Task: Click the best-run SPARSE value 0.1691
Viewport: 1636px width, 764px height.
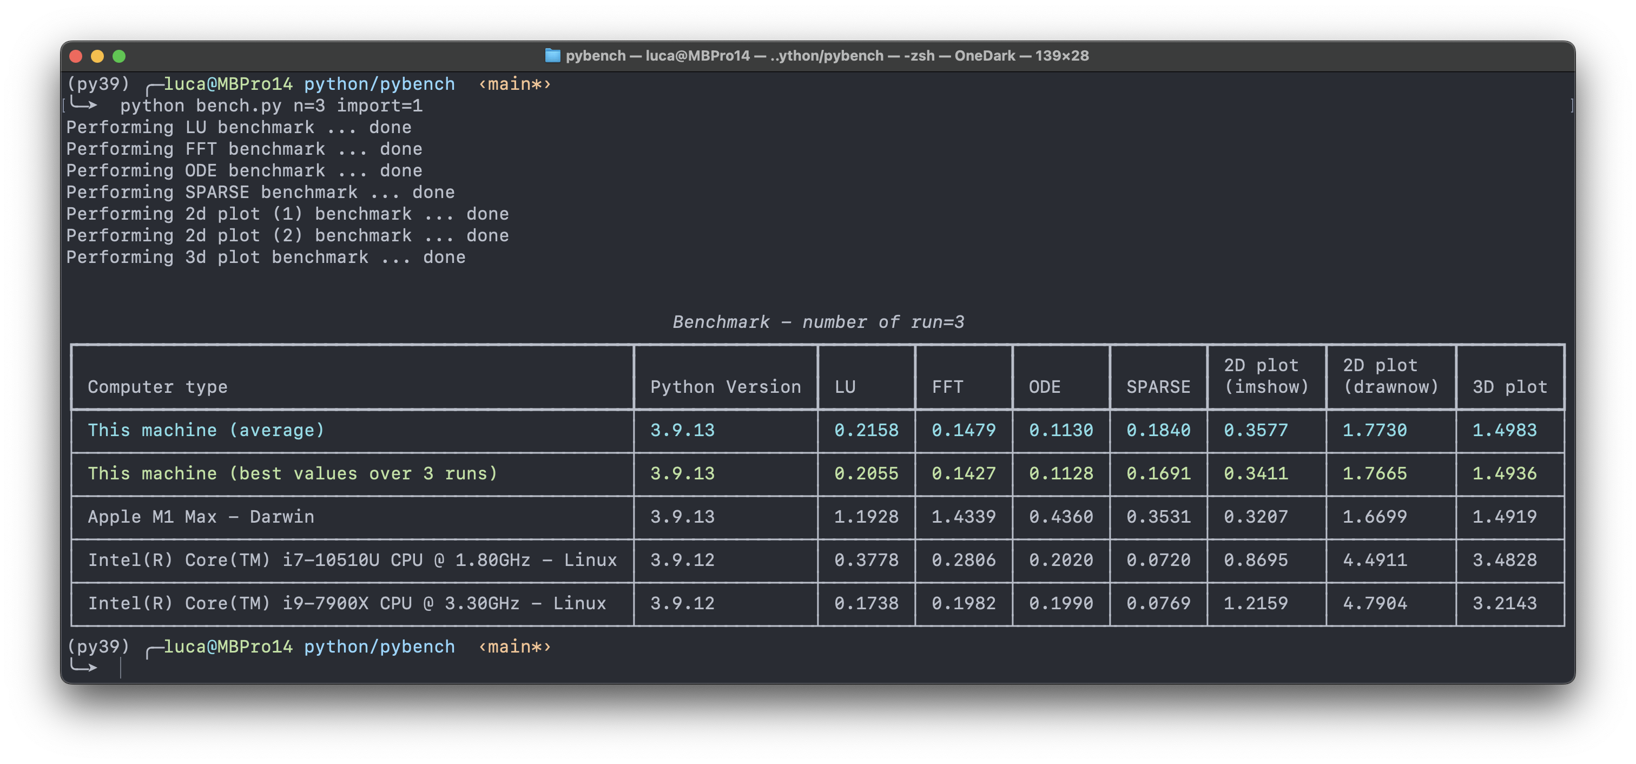Action: 1158,473
